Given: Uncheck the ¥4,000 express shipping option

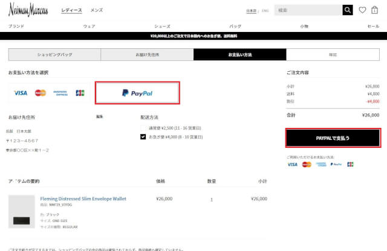Looking at the screenshot, I should [x=143, y=137].
